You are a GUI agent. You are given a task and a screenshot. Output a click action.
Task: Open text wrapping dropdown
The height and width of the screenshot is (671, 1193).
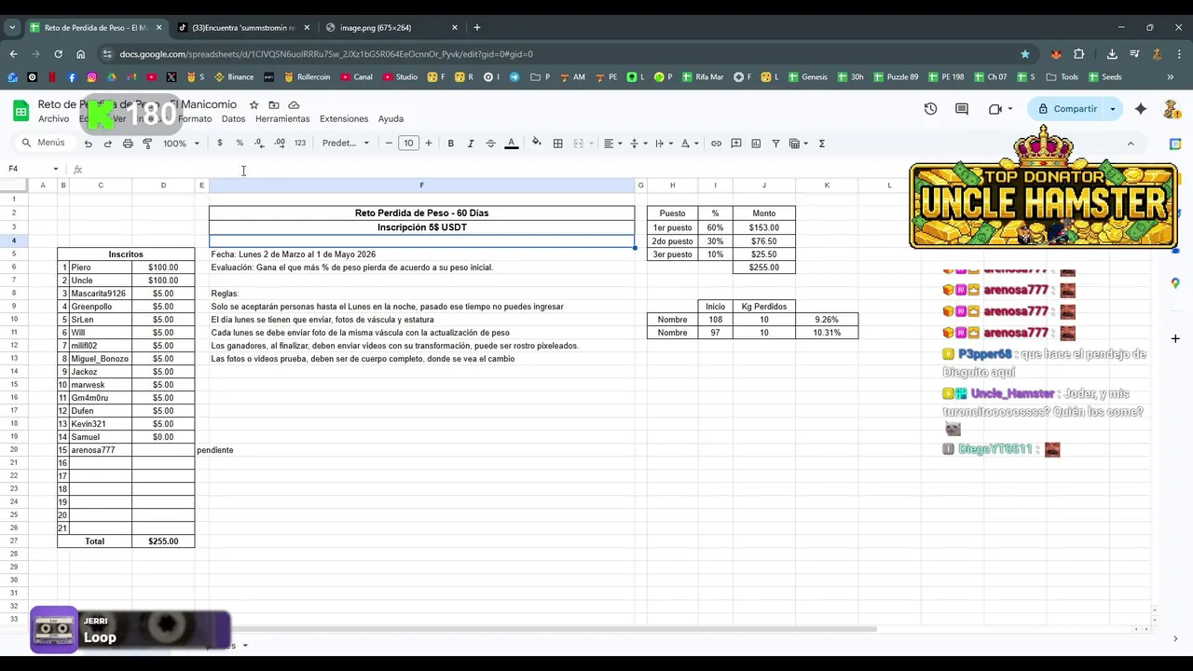tap(664, 144)
